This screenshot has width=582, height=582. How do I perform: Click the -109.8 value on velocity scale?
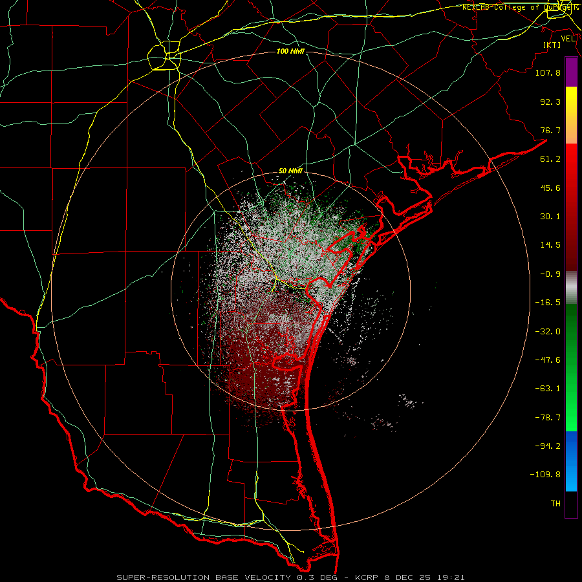(x=545, y=475)
